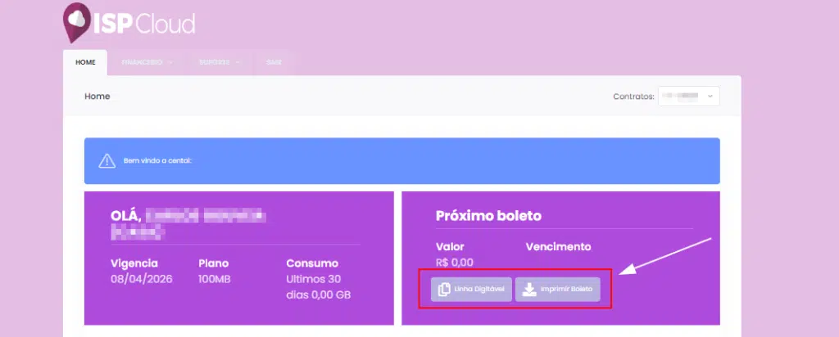
Task: Click the download icon on Imprimir Boleto
Action: click(529, 290)
